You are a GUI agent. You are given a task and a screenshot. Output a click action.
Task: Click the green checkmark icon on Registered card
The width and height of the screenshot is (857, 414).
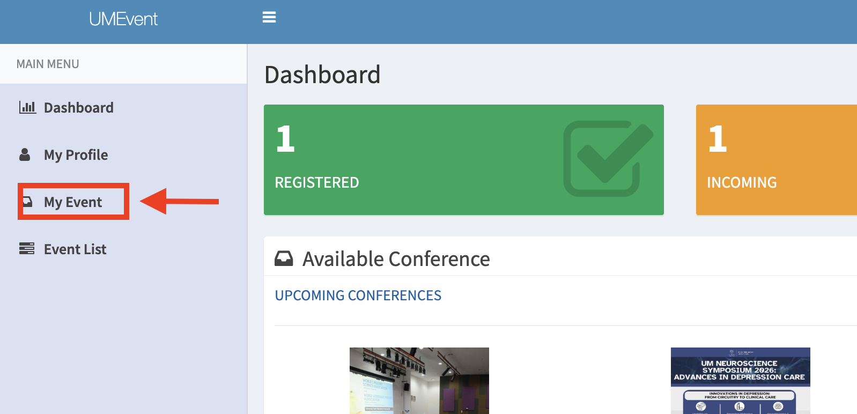pos(608,159)
